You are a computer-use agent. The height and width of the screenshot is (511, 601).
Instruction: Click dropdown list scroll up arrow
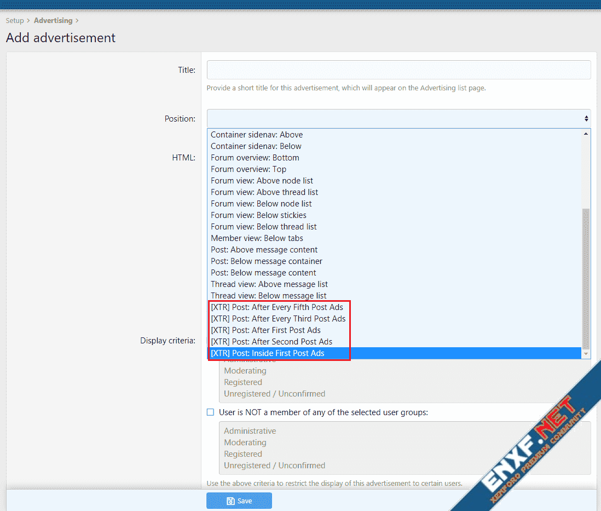click(x=586, y=134)
